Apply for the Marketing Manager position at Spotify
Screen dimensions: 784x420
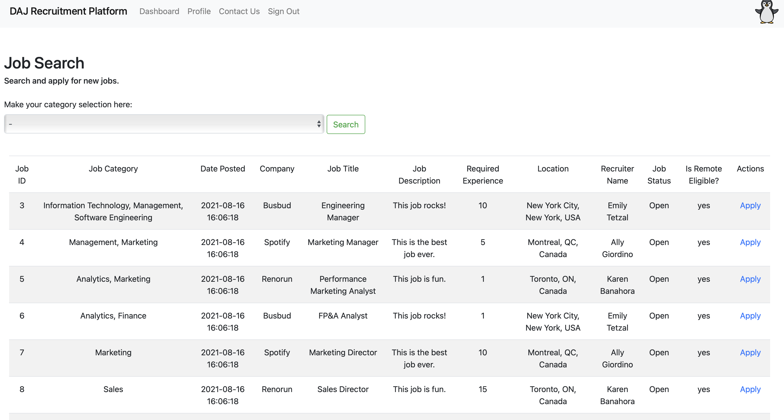click(x=750, y=242)
